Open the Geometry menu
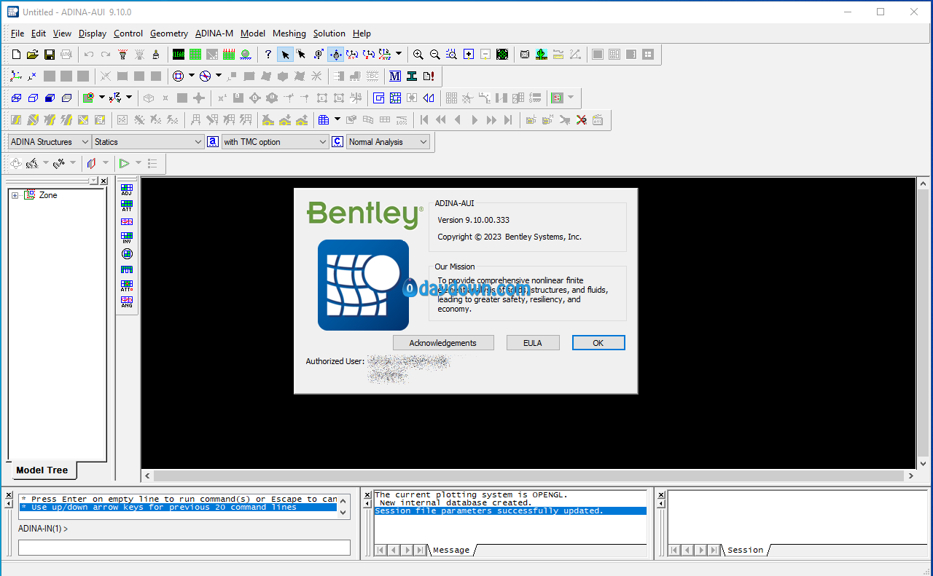Viewport: 933px width, 576px height. (169, 33)
